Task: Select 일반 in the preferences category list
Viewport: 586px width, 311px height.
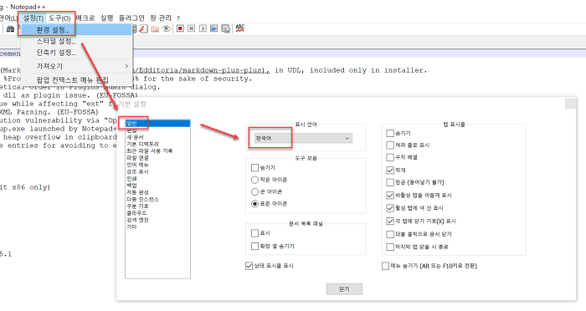Action: click(x=157, y=123)
